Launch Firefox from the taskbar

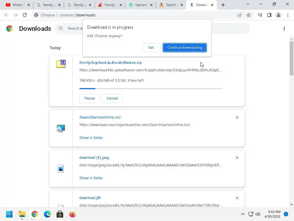[x=73, y=214]
